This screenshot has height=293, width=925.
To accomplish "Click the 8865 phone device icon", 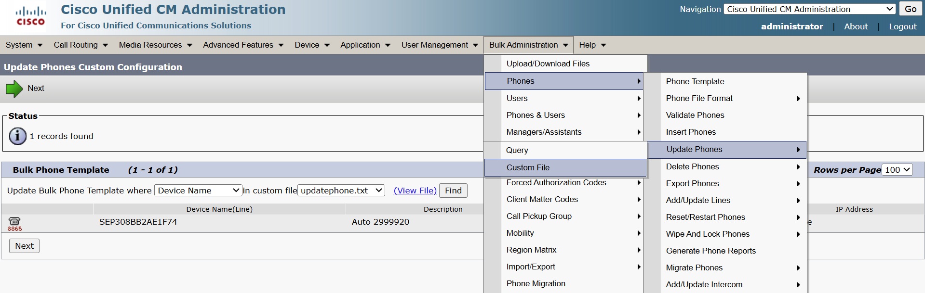I will click(x=14, y=222).
